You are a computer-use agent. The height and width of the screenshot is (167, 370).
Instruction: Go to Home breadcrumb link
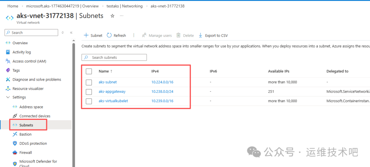13,6
